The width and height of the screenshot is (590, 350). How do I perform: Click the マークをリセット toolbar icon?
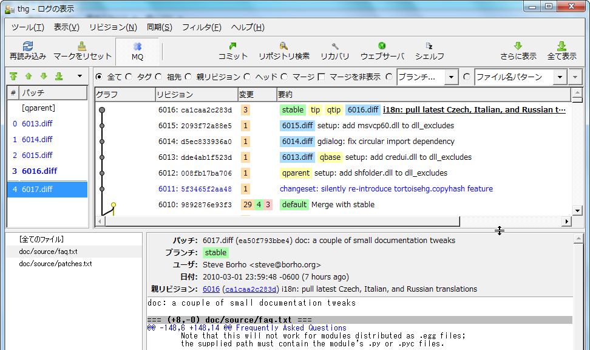pyautogui.click(x=83, y=51)
